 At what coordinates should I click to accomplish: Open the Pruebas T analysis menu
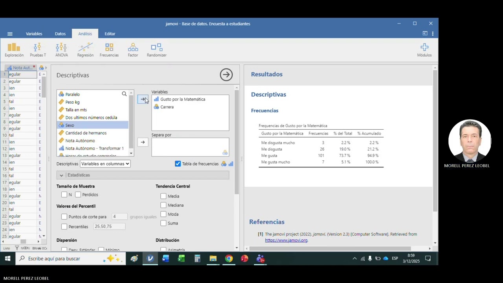pyautogui.click(x=38, y=50)
